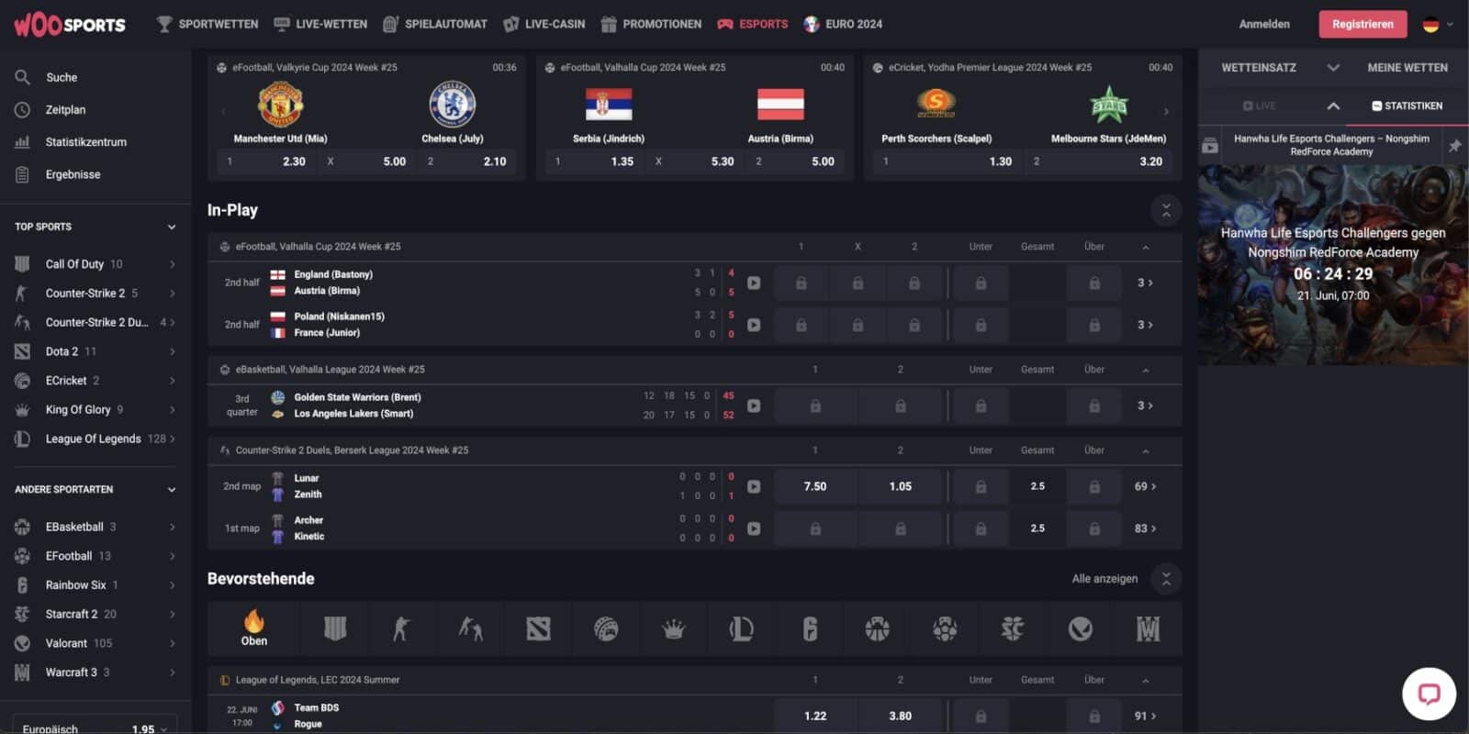Click the Ergebnisse list icon
The image size is (1469, 734).
[23, 174]
